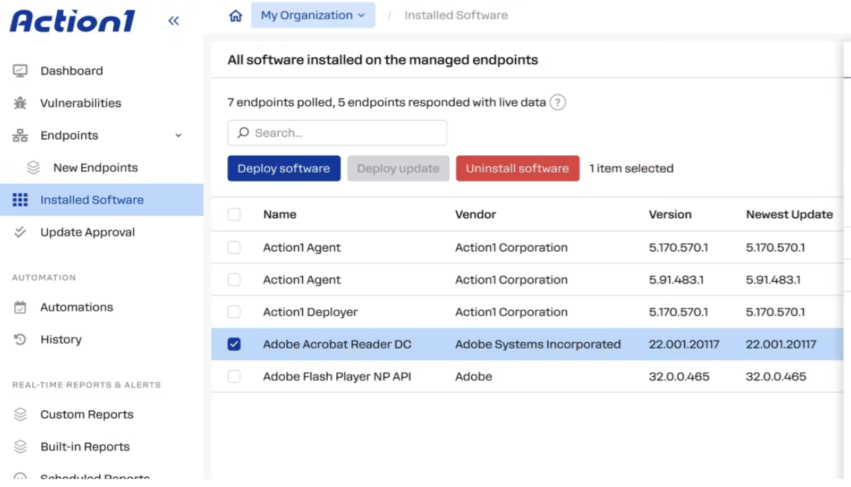Click the Automations calendar icon

(20, 307)
